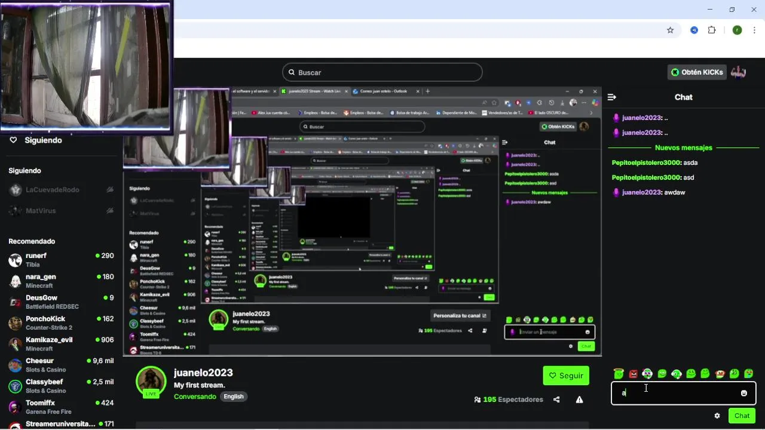This screenshot has width=765, height=430.
Task: Open user profile avatar menu
Action: (739, 72)
